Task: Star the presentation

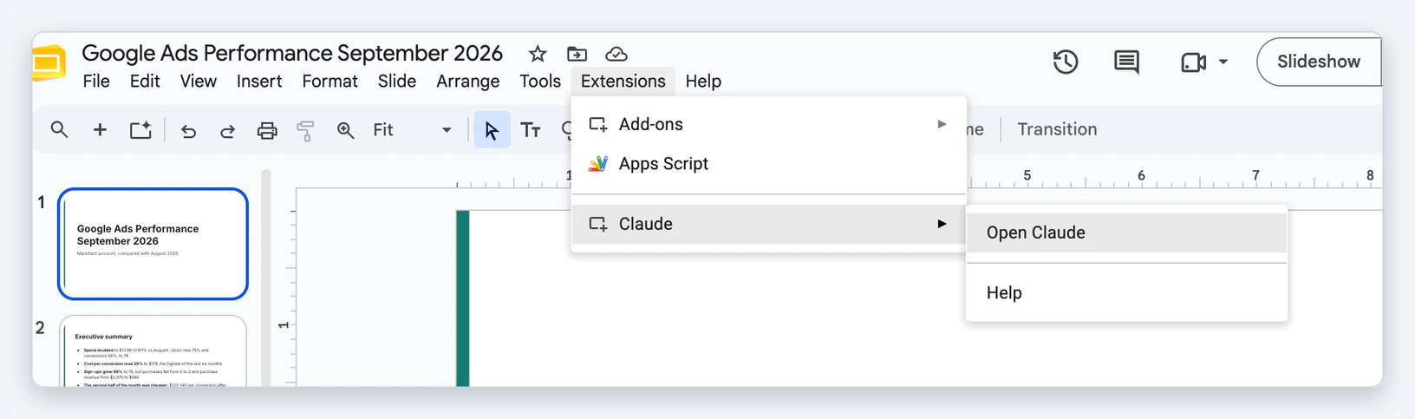Action: [538, 54]
